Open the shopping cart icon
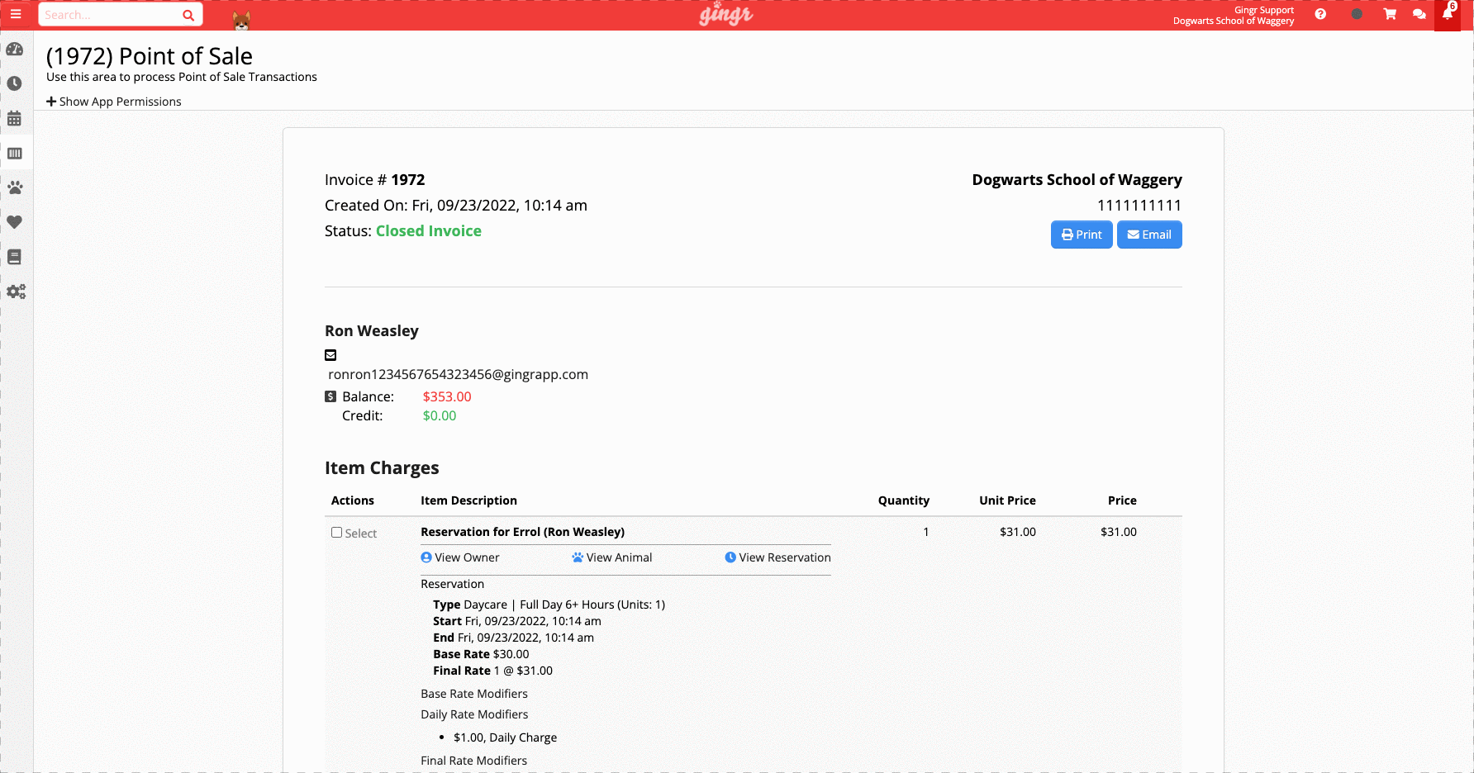 (x=1390, y=14)
